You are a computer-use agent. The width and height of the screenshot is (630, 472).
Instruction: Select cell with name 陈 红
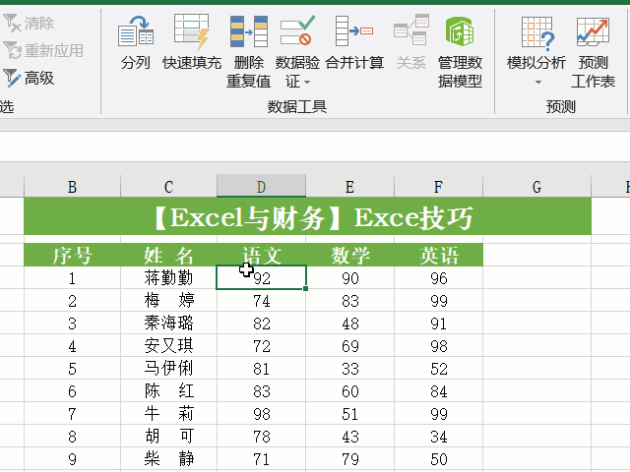tap(168, 390)
